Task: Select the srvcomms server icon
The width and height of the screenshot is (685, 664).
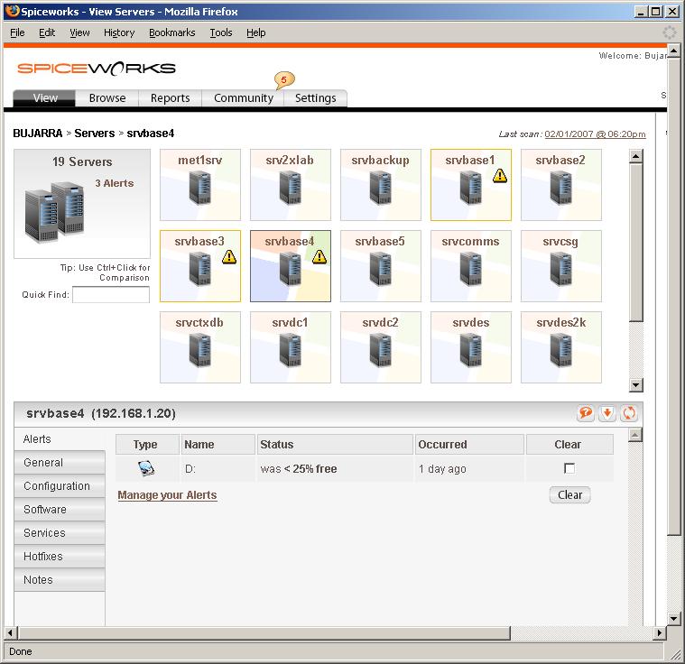Action: (470, 269)
